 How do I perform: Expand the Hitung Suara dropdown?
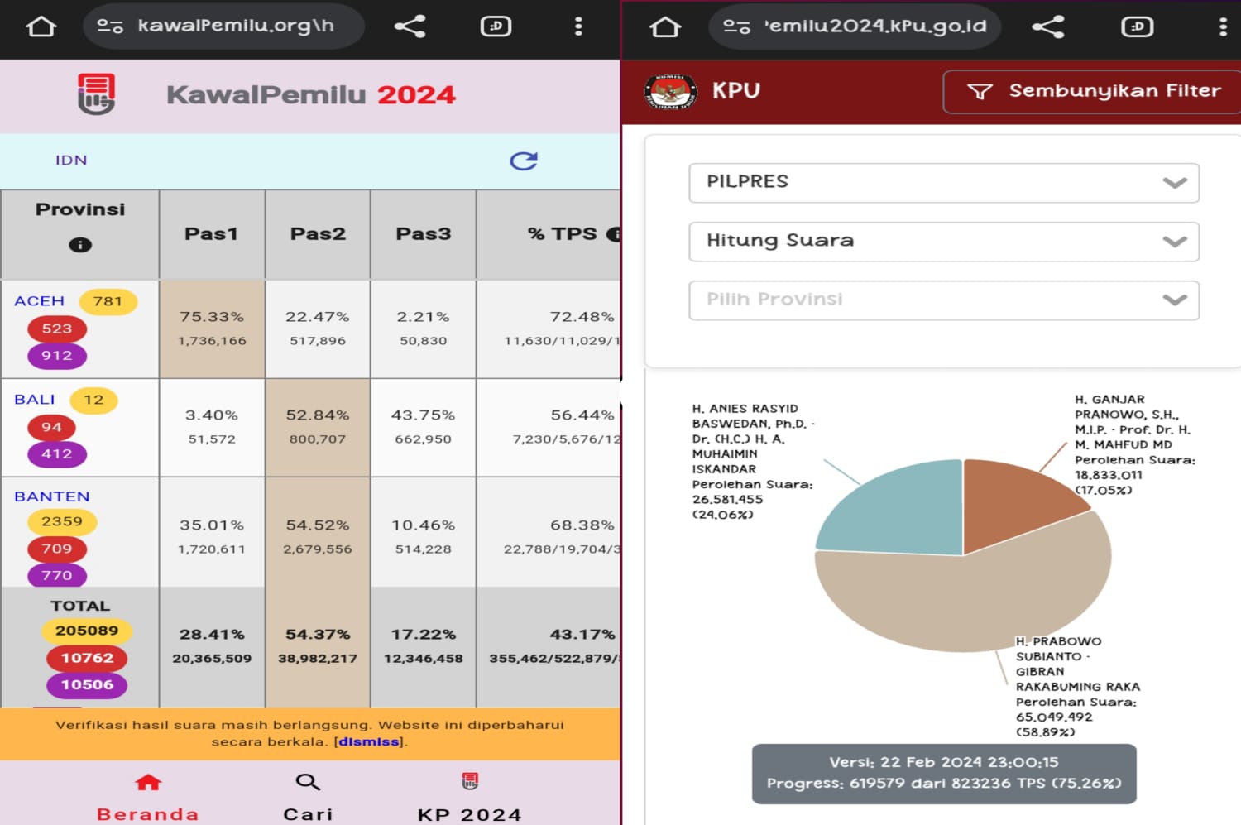coord(944,242)
